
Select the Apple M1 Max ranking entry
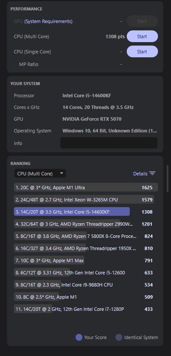point(86,260)
